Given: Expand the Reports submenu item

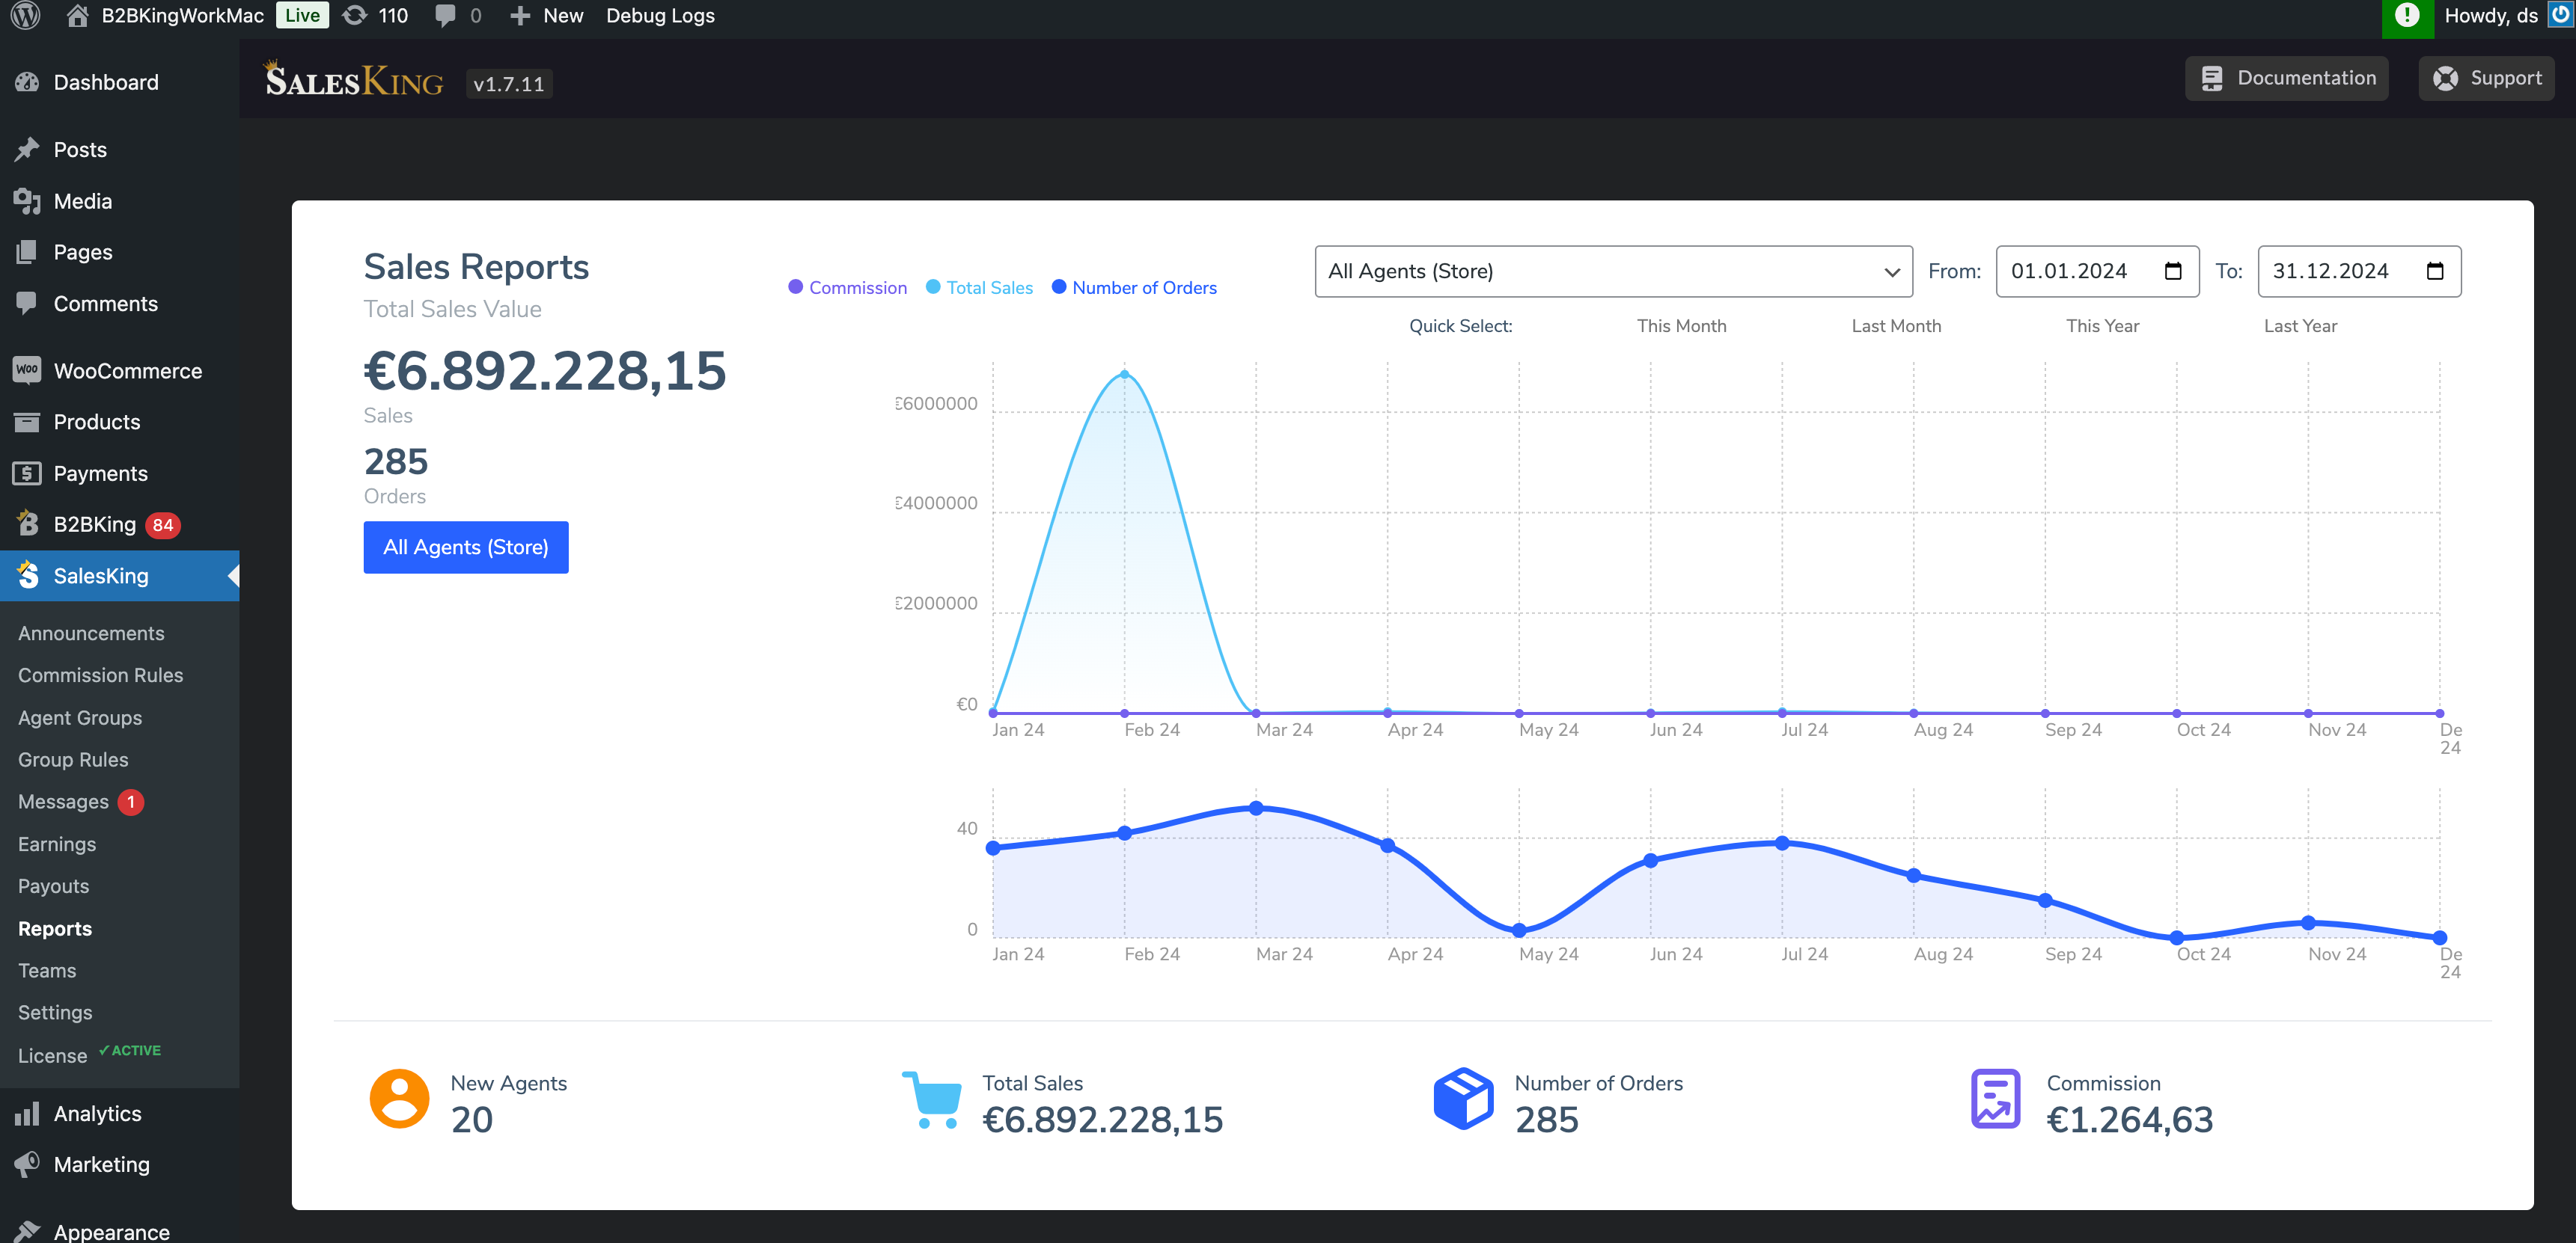Looking at the screenshot, I should [x=52, y=927].
